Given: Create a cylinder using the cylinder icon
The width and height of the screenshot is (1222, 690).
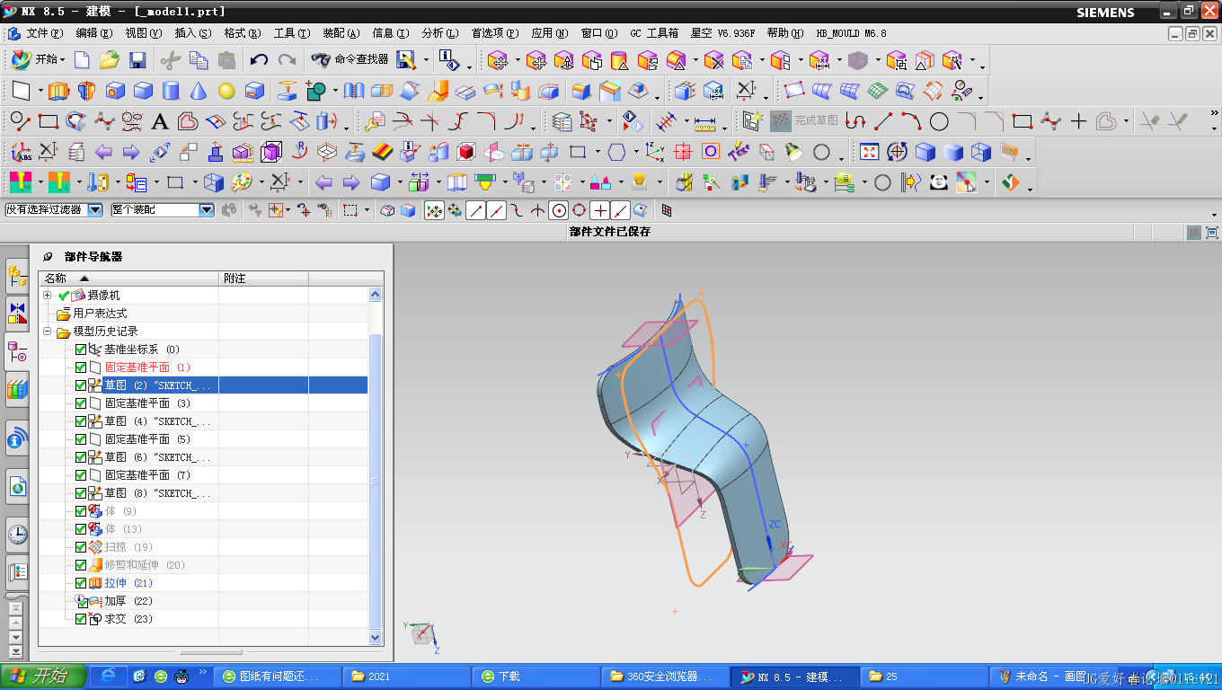Looking at the screenshot, I should coord(171,91).
